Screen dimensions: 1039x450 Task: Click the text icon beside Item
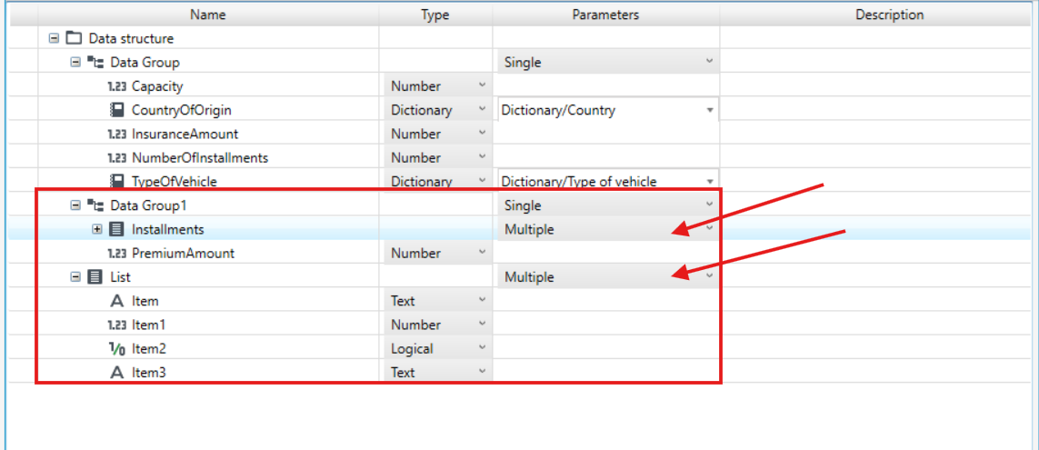click(x=117, y=301)
